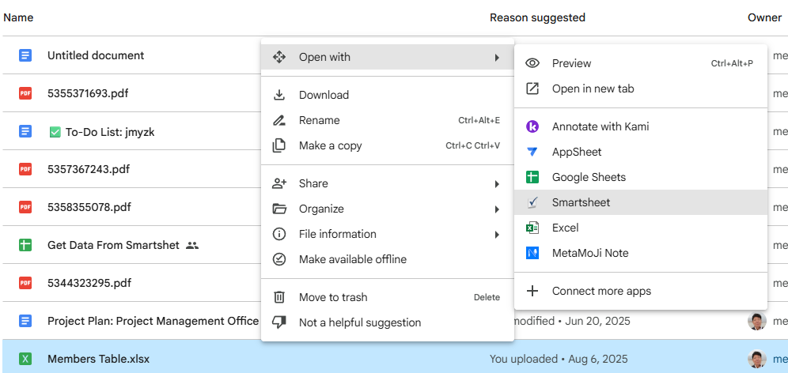This screenshot has height=373, width=788.
Task: Click the Smartsheet checkmark icon
Action: 532,202
